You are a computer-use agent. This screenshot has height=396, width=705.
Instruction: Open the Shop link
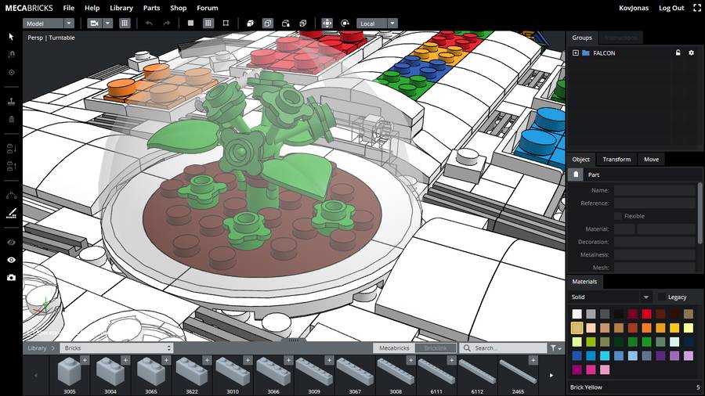[x=178, y=8]
